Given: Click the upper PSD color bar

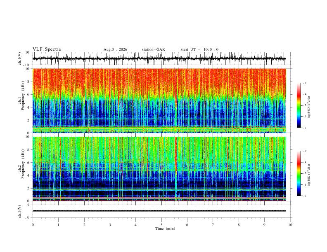Looking at the screenshot, I should point(299,105).
